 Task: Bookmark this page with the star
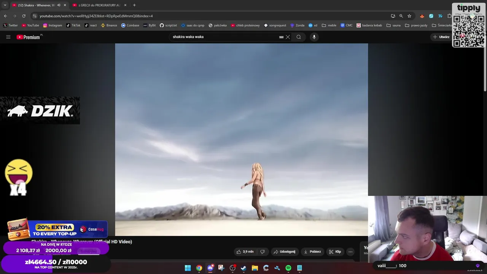pos(409,16)
